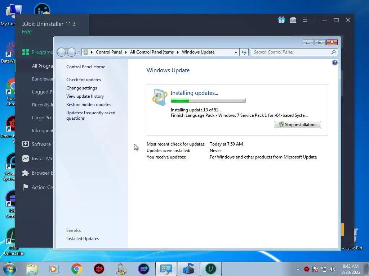Click the taskbar clock showing 8:43 AM
This screenshot has width=369, height=276.
coord(351,269)
